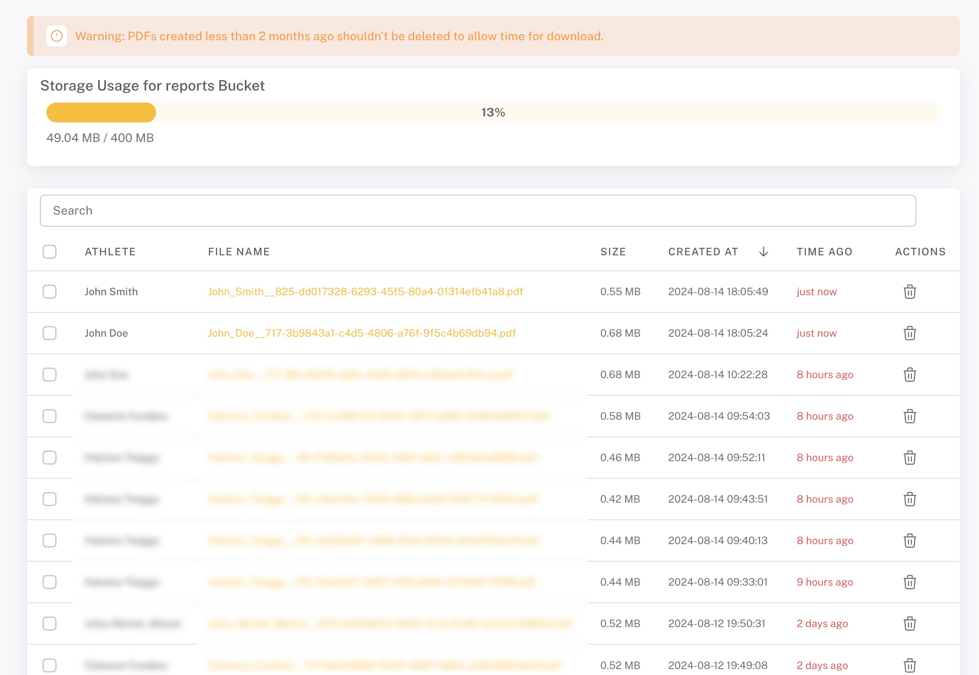
Task: Delete the file from 2024-08-12 19:50:31
Action: 910,623
